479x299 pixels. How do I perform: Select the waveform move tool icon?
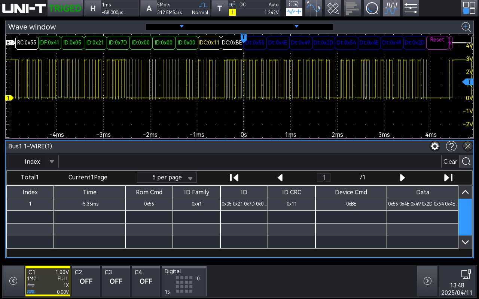(294, 12)
